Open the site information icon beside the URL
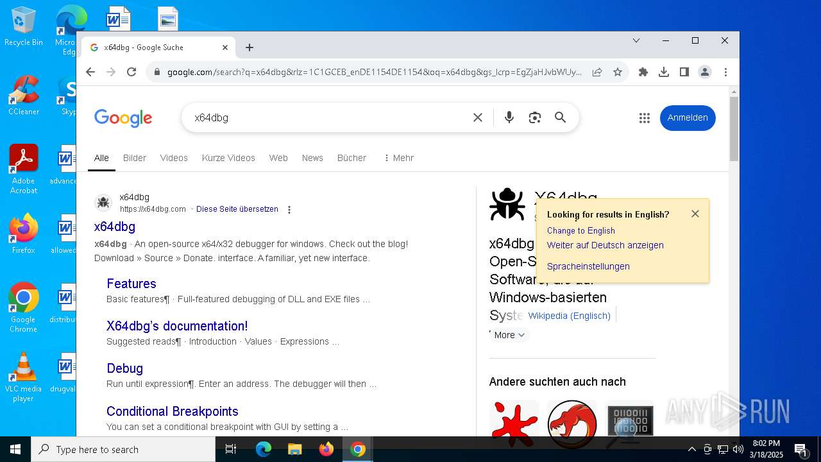The height and width of the screenshot is (462, 821). pyautogui.click(x=157, y=72)
